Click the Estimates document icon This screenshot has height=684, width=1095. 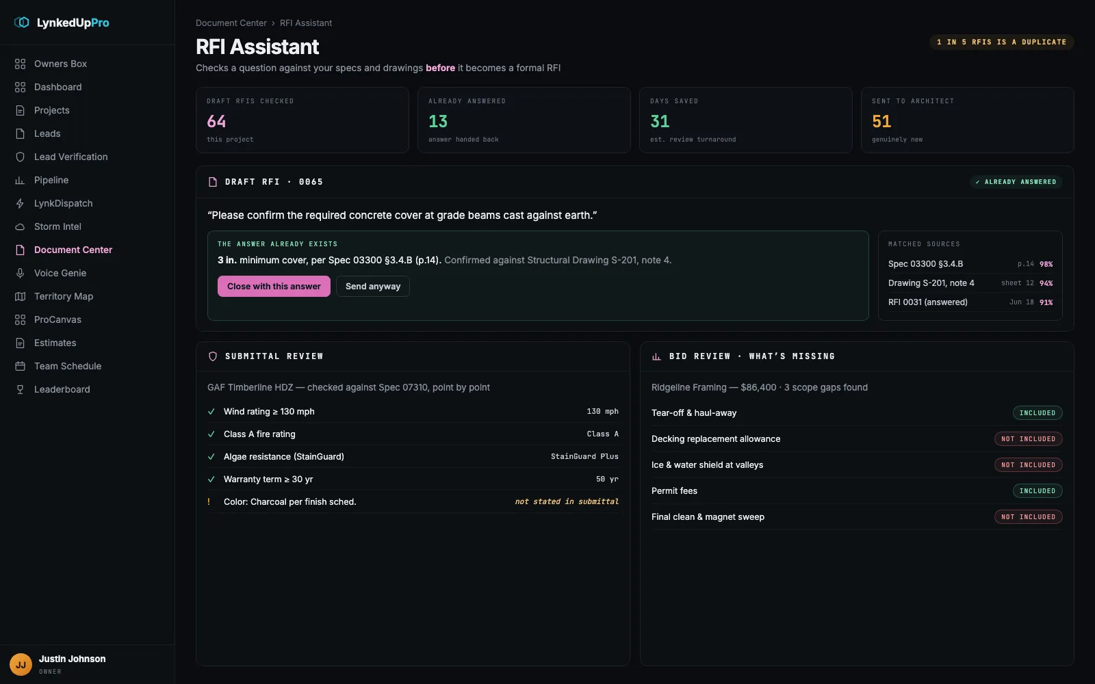(20, 343)
